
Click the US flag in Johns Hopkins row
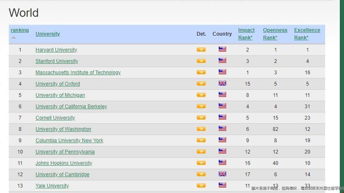(222, 163)
